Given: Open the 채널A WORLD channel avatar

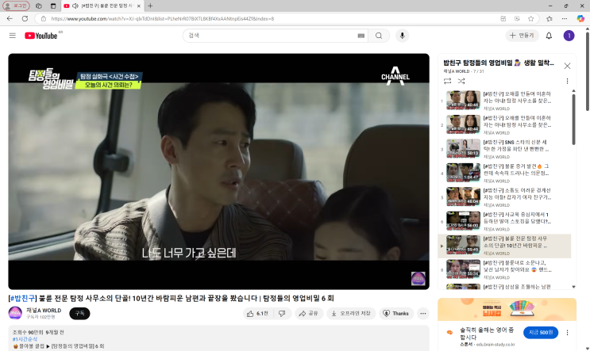Looking at the screenshot, I should click(x=15, y=313).
